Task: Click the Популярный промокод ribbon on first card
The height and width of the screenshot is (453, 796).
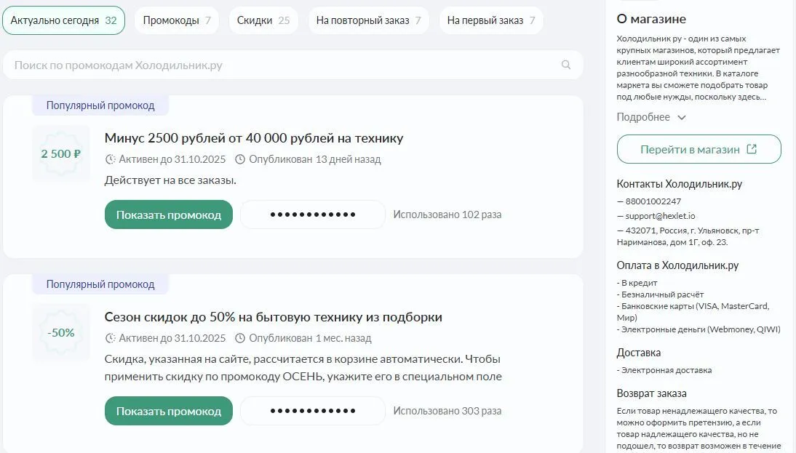Action: [100, 105]
